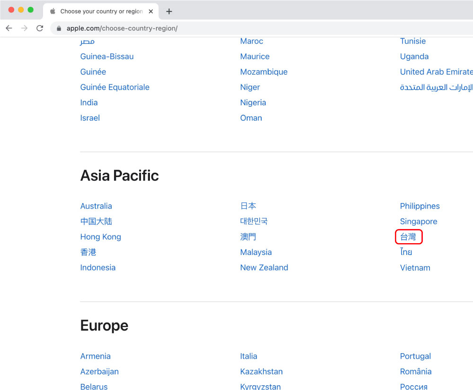The width and height of the screenshot is (473, 390).
Task: Select the Niger link
Action: pyautogui.click(x=250, y=87)
